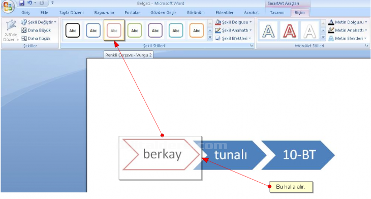The width and height of the screenshot is (371, 199).
Task: Pick the red outlined WordArt A style
Action: pos(289,31)
